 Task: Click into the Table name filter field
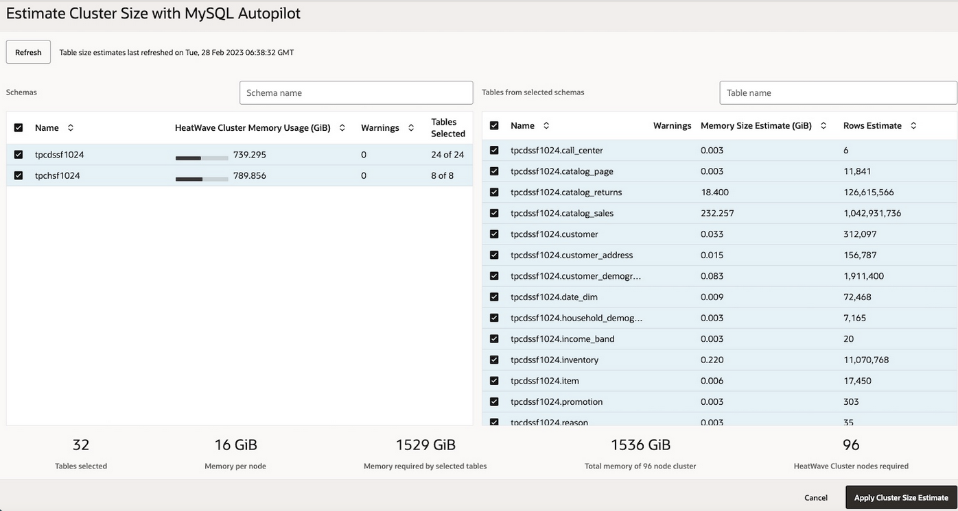click(x=838, y=92)
